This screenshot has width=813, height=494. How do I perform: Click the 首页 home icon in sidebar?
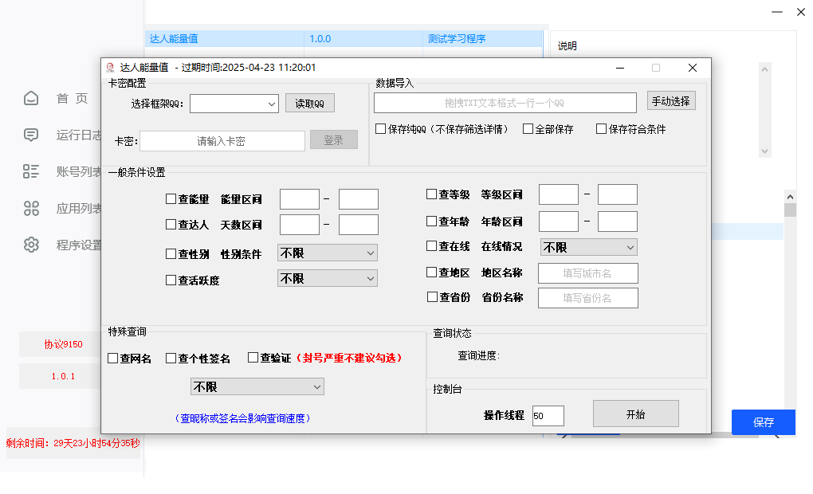pyautogui.click(x=31, y=98)
